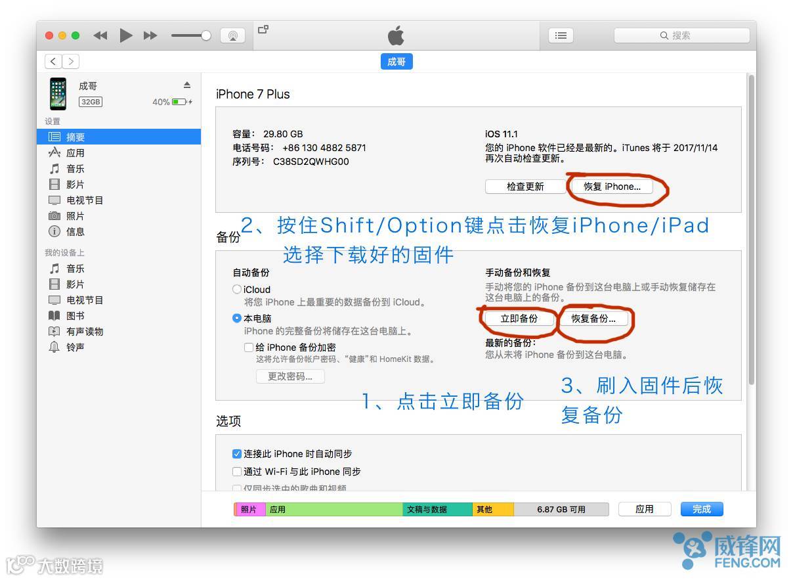Click the rewind previous track button

(100, 35)
